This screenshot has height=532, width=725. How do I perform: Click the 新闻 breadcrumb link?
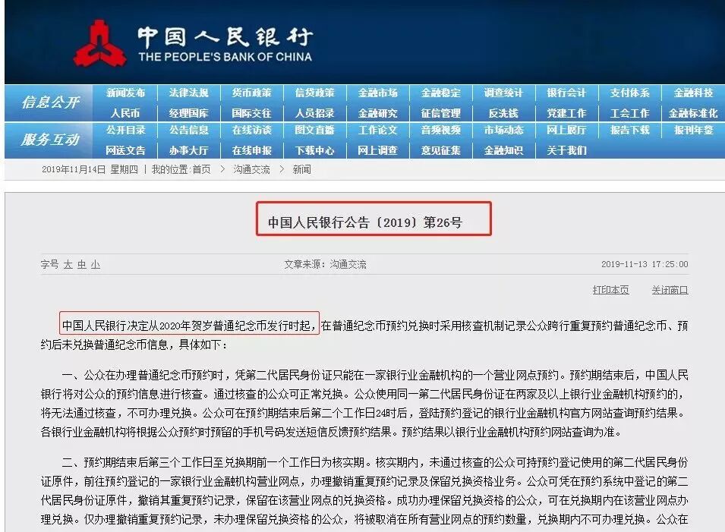(x=302, y=170)
